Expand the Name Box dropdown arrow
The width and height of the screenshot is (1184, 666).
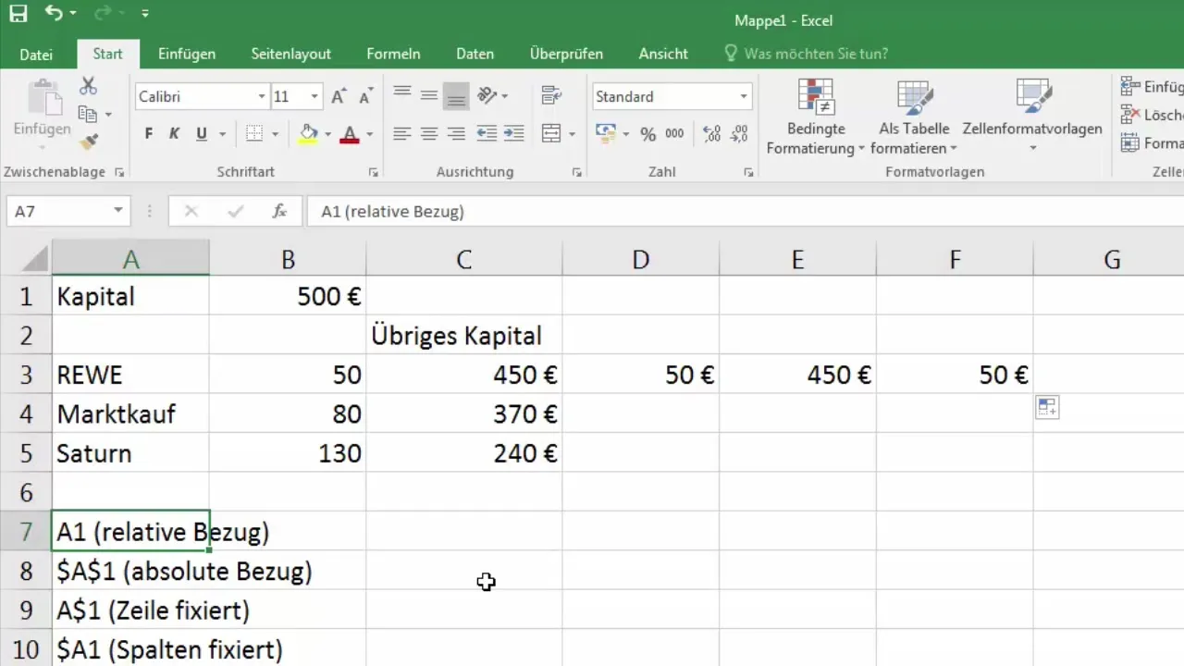tap(117, 211)
